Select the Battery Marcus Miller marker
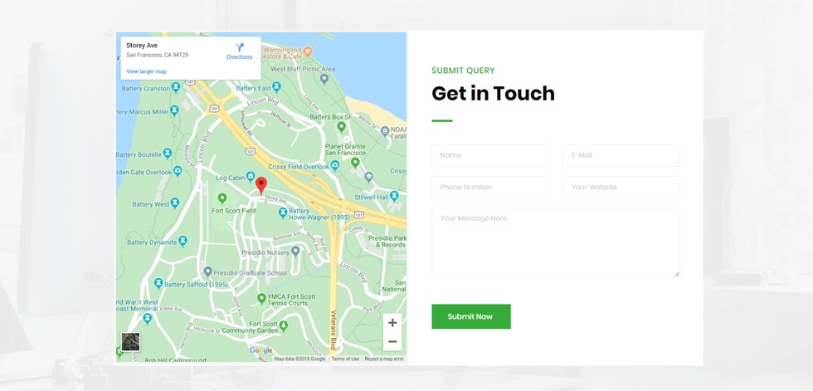 (x=175, y=110)
